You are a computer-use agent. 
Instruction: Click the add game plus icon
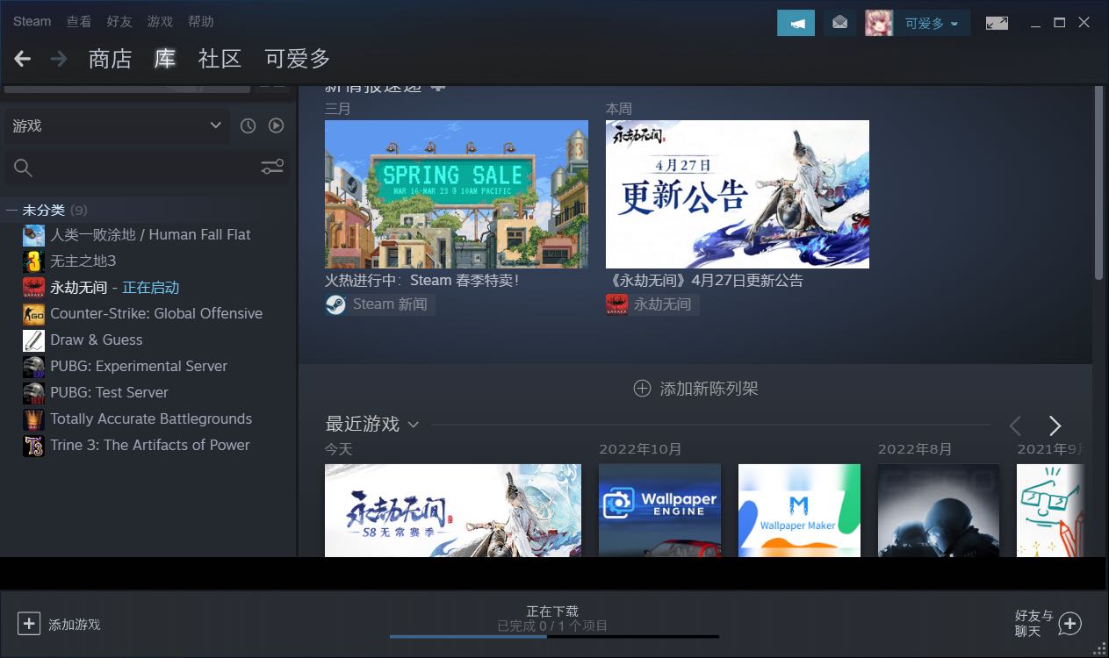click(29, 624)
